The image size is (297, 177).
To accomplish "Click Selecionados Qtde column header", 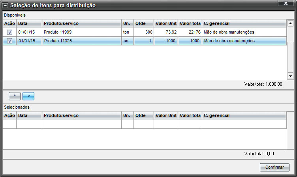I will coord(144,116).
